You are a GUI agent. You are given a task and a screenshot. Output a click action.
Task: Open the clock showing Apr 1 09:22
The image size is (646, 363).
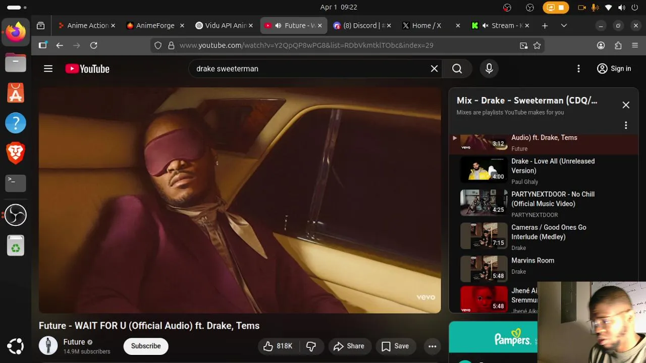click(x=338, y=8)
